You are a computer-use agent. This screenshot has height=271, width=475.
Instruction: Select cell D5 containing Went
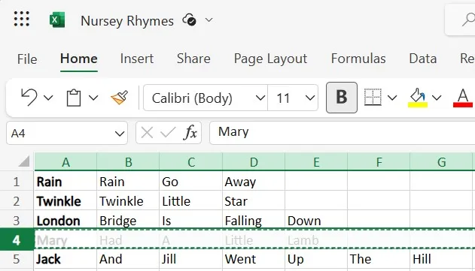click(254, 259)
